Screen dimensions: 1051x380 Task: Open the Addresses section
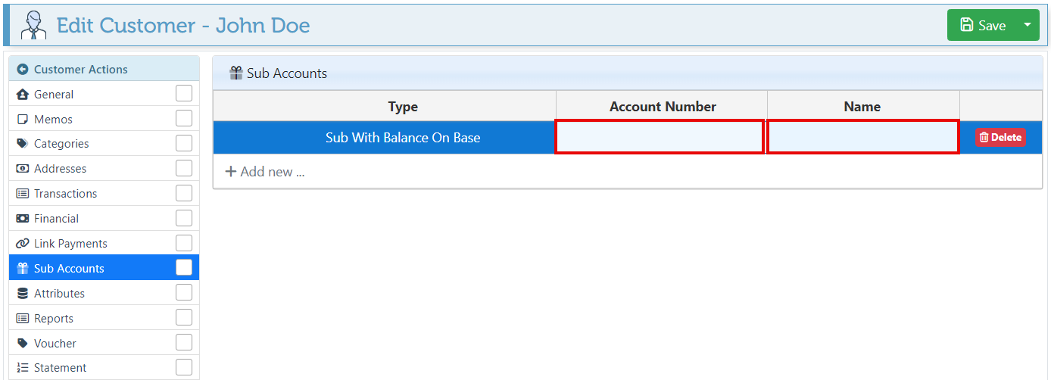60,169
